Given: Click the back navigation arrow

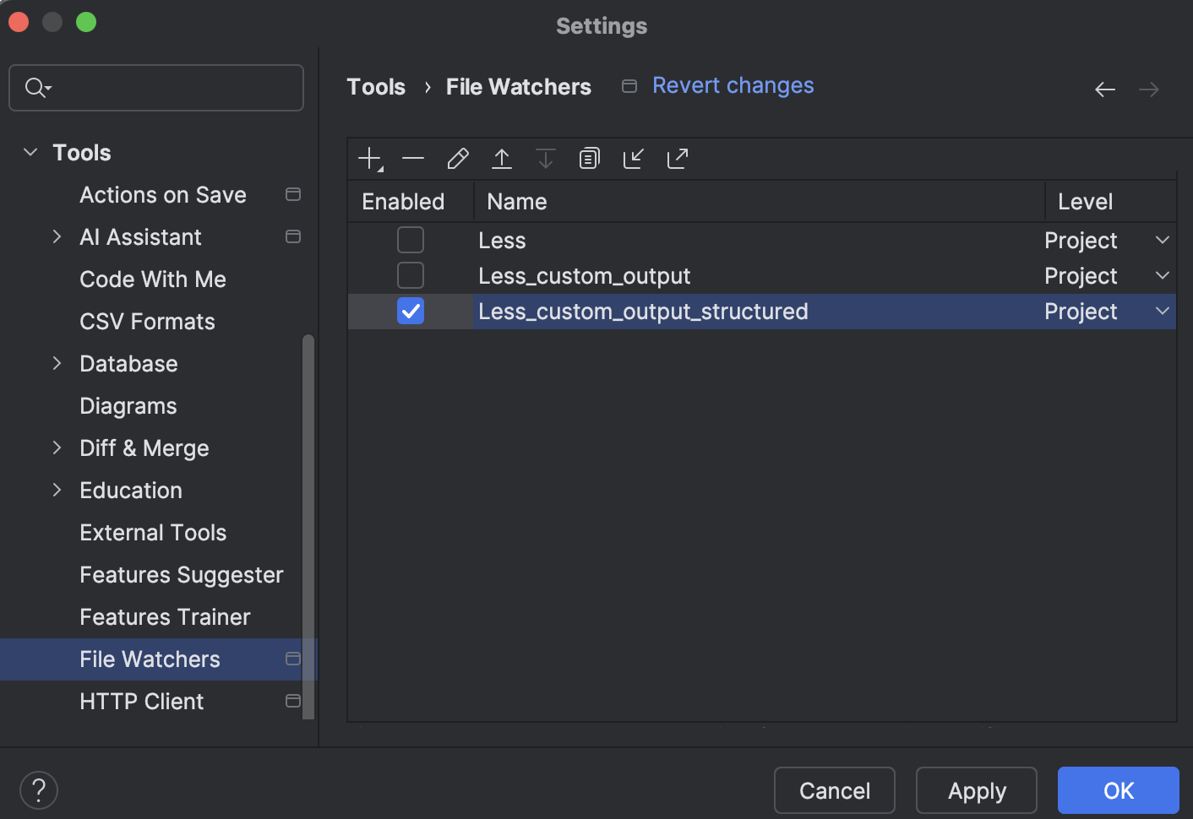Looking at the screenshot, I should [x=1104, y=89].
